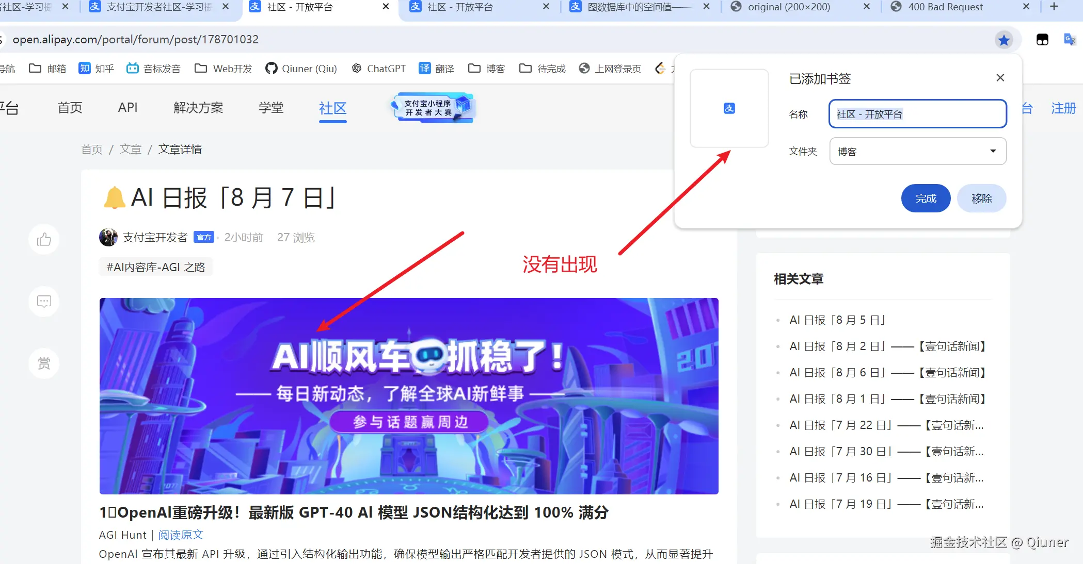Open the 阅读原文 link
1083x564 pixels.
pyautogui.click(x=181, y=535)
